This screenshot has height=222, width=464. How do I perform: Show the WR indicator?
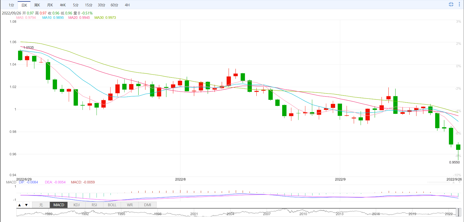[130, 205]
